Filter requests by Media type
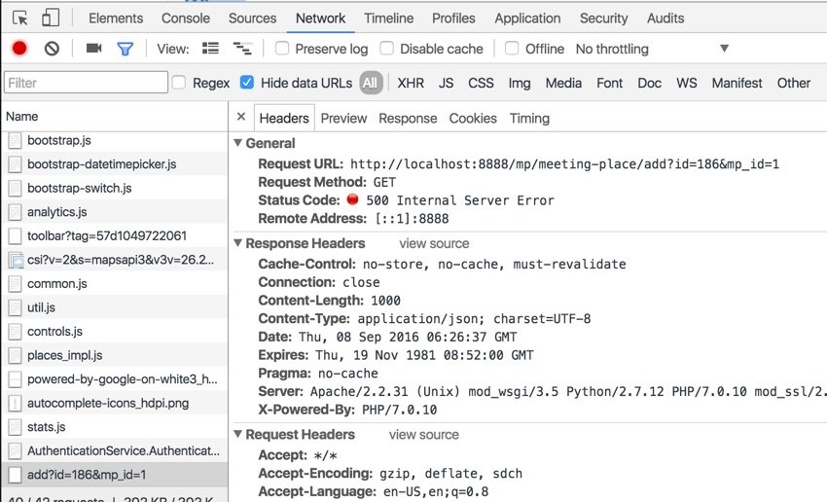 tap(563, 83)
